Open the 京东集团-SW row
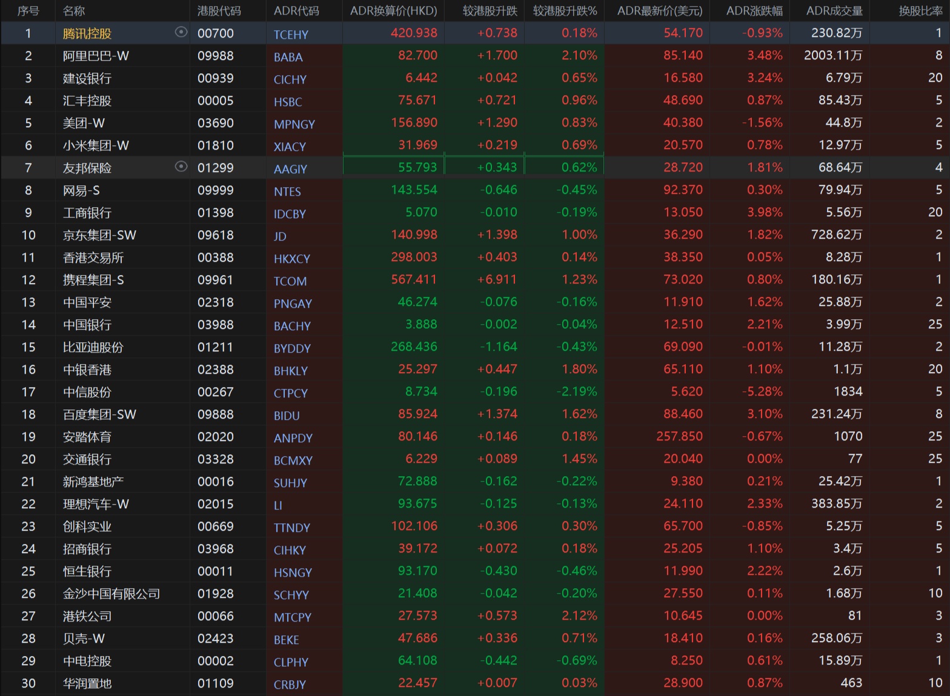950x696 pixels. pos(99,235)
